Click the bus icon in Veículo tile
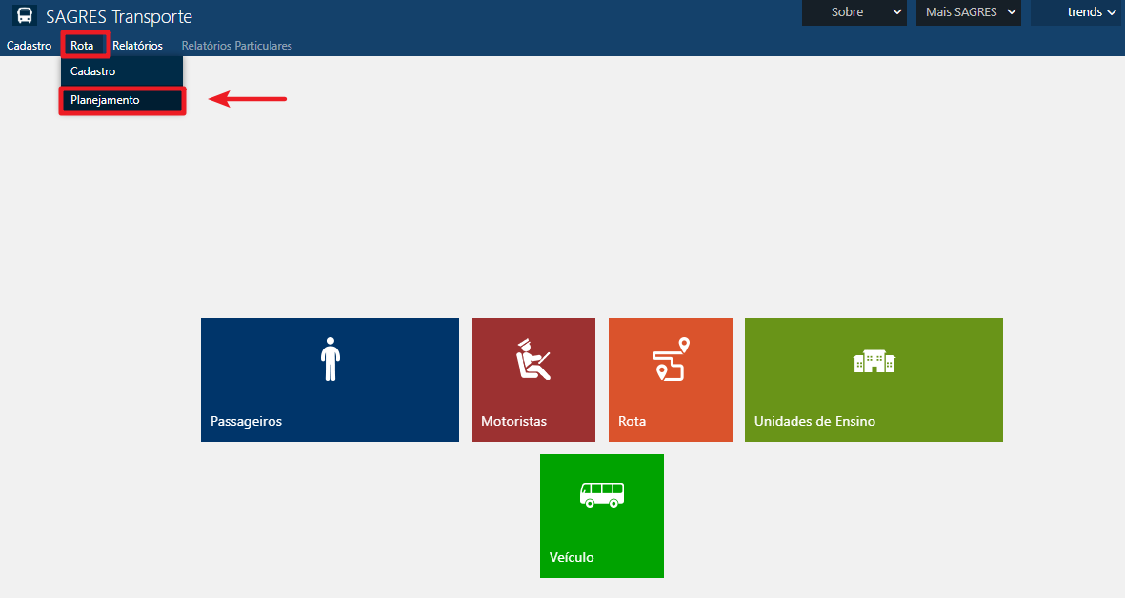Image resolution: width=1125 pixels, height=598 pixels. [x=601, y=494]
